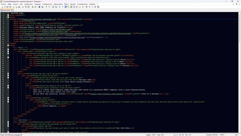The image size is (241, 136).
Task: Collapse the body tag fold on line 17
Action: click(x=8, y=45)
